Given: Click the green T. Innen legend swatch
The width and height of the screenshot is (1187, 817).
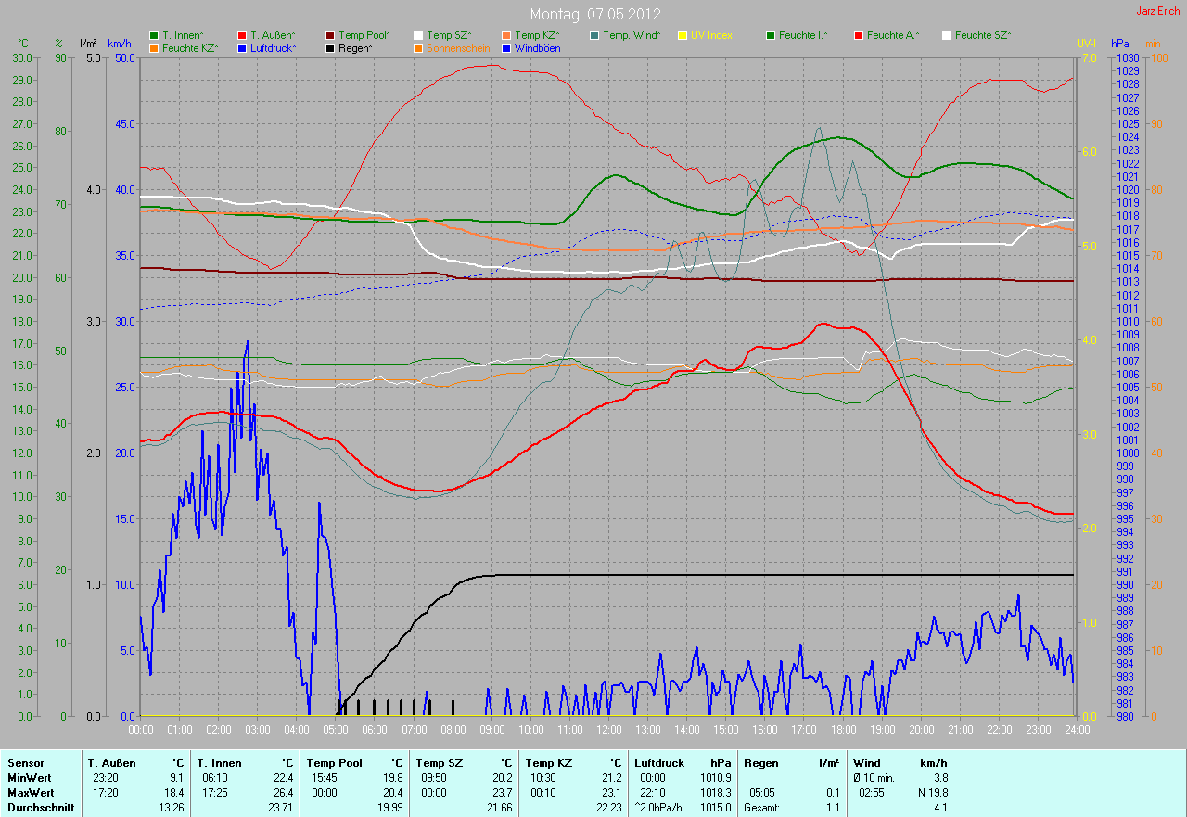Looking at the screenshot, I should pos(154,35).
